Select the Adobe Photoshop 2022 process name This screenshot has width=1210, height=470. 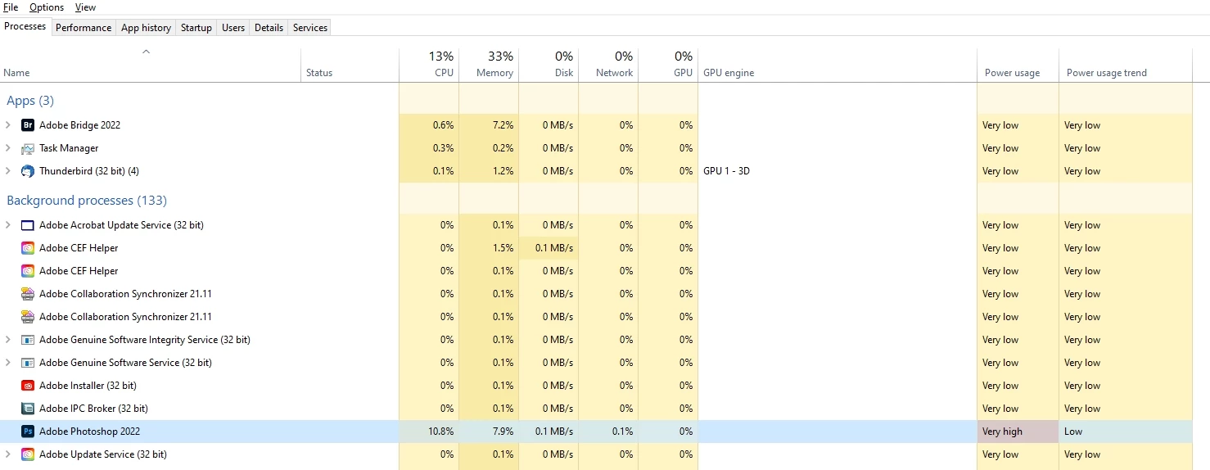coord(89,432)
